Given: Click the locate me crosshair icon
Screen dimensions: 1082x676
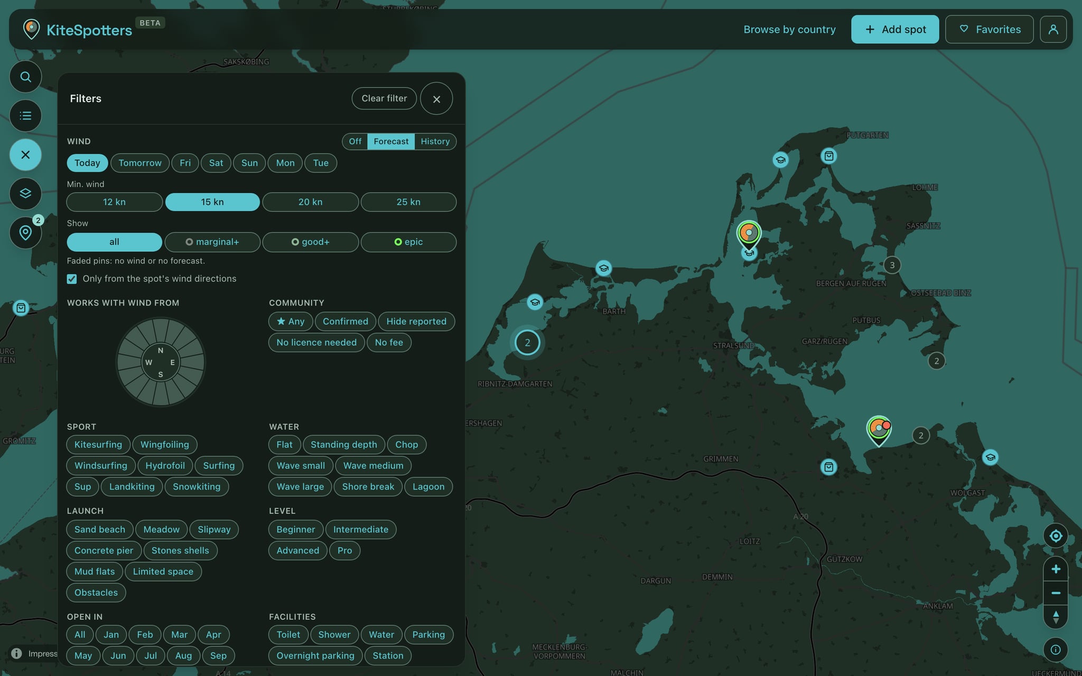Looking at the screenshot, I should pyautogui.click(x=1056, y=536).
